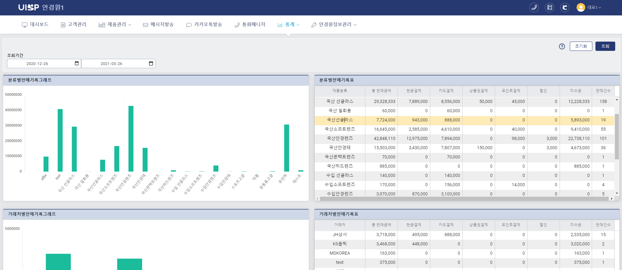Select the KS옵틱 vendor row
Viewport: 622px width, 270px height.
[x=464, y=244]
